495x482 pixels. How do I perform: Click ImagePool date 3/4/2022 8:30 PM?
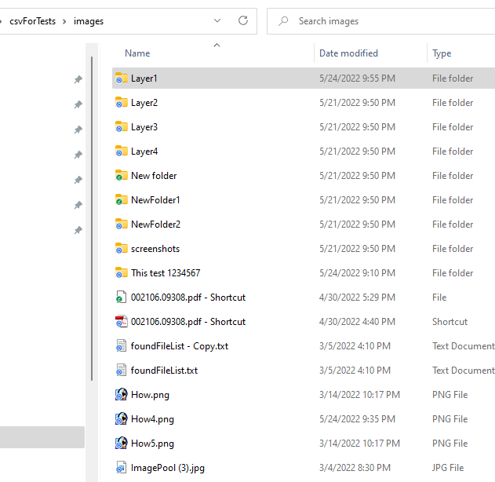[x=355, y=467]
